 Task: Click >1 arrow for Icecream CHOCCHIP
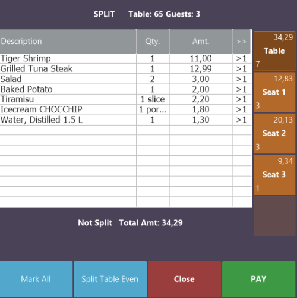click(x=241, y=109)
